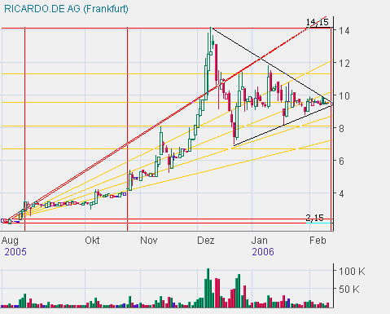This screenshot has width=390, height=314.
Task: Click the 2,15 low price label
Action: pyautogui.click(x=315, y=218)
